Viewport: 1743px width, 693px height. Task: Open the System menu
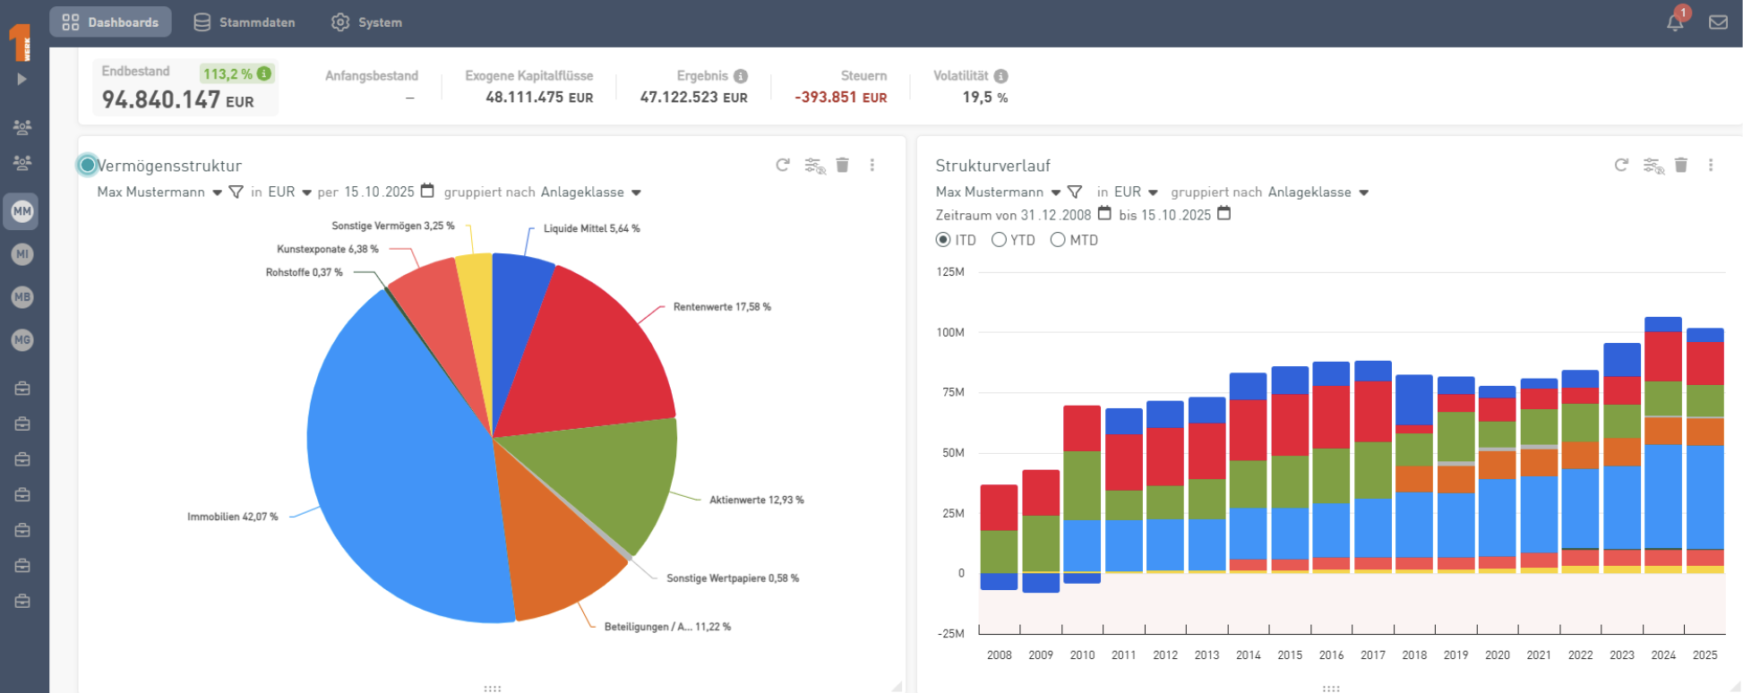pos(366,22)
